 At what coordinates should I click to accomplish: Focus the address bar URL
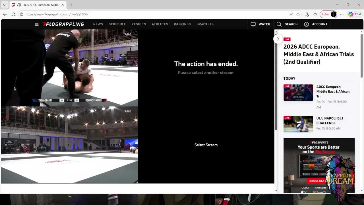(57, 14)
